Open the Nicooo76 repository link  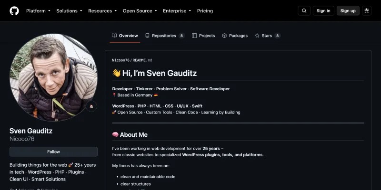pyautogui.click(x=120, y=60)
